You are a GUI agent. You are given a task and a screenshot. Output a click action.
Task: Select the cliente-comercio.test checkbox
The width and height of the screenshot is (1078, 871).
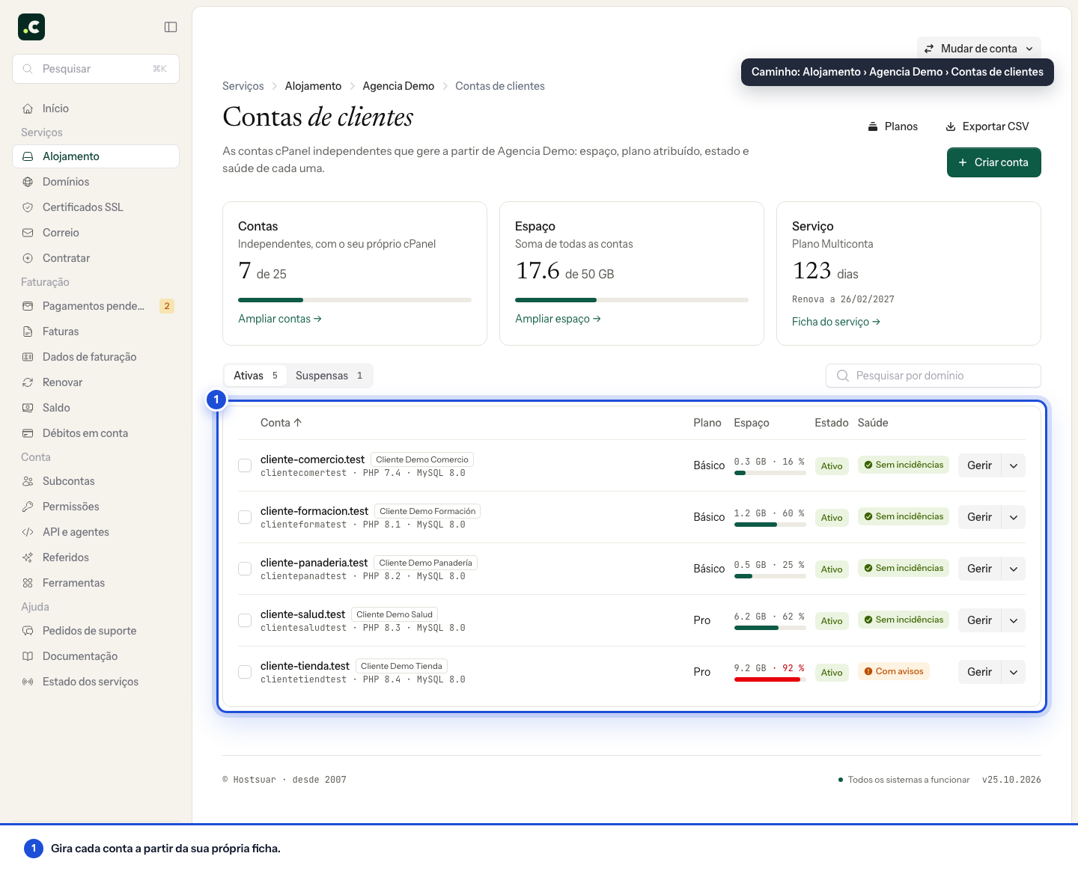[x=245, y=465]
